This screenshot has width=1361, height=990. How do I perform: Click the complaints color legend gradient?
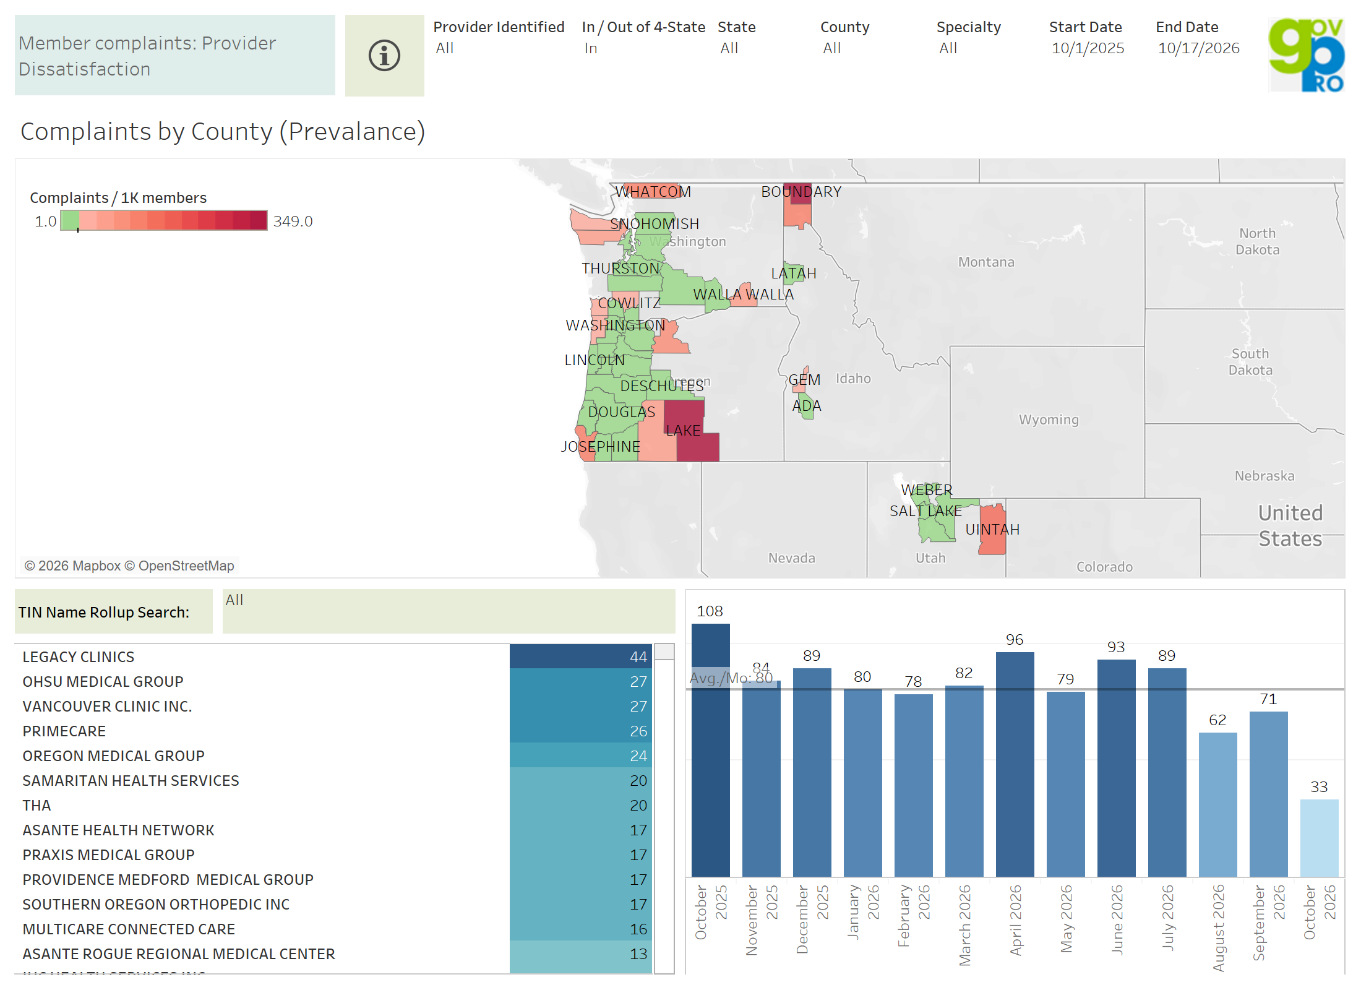click(164, 220)
